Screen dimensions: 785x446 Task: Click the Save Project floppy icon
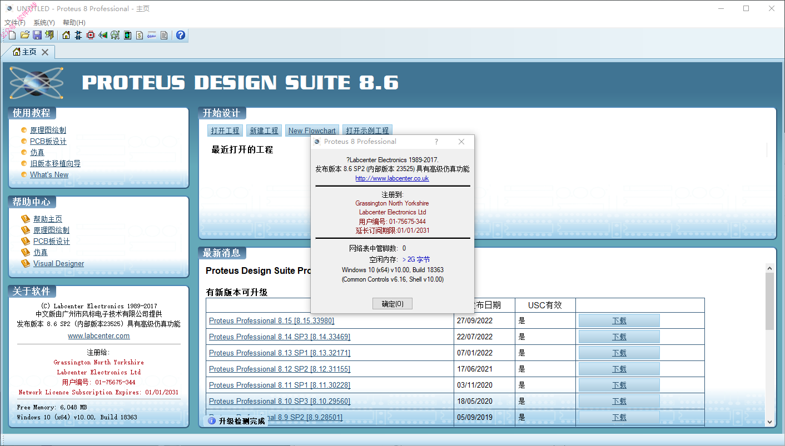pyautogui.click(x=37, y=35)
